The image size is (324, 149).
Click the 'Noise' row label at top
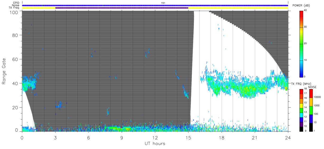pyautogui.click(x=16, y=5)
